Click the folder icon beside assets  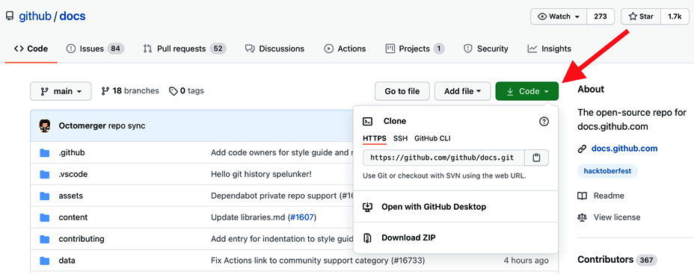pyautogui.click(x=45, y=196)
